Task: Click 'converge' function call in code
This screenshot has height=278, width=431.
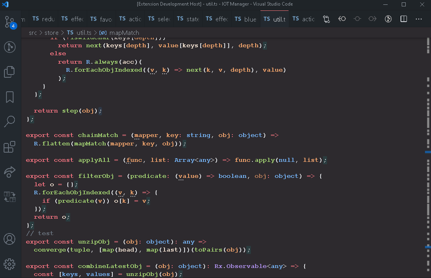Action: pyautogui.click(x=50, y=250)
